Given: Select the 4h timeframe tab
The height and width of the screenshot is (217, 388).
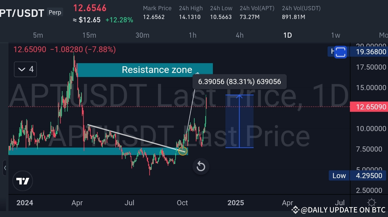Looking at the screenshot, I should [239, 35].
